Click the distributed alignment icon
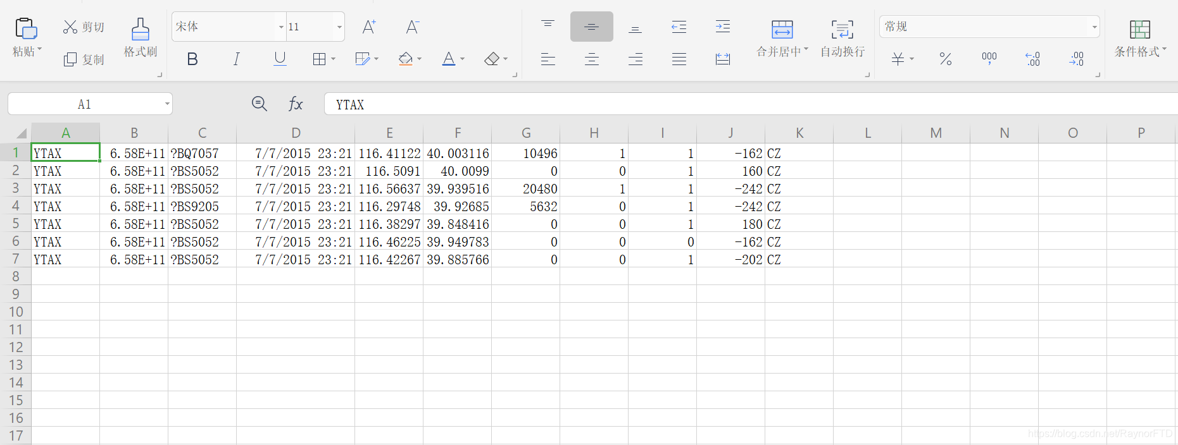This screenshot has height=445, width=1178. pyautogui.click(x=723, y=59)
